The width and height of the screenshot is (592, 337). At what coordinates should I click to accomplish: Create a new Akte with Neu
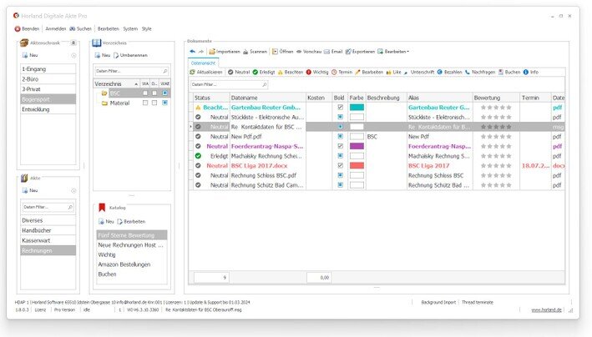(x=30, y=190)
